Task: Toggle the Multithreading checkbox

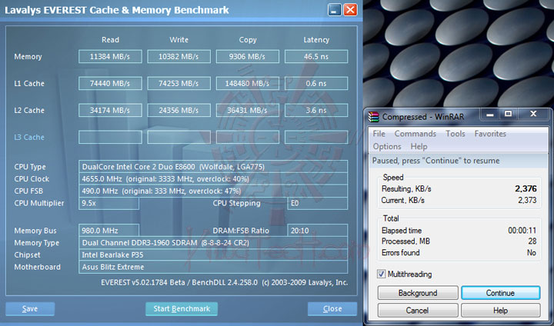Action: (x=381, y=274)
